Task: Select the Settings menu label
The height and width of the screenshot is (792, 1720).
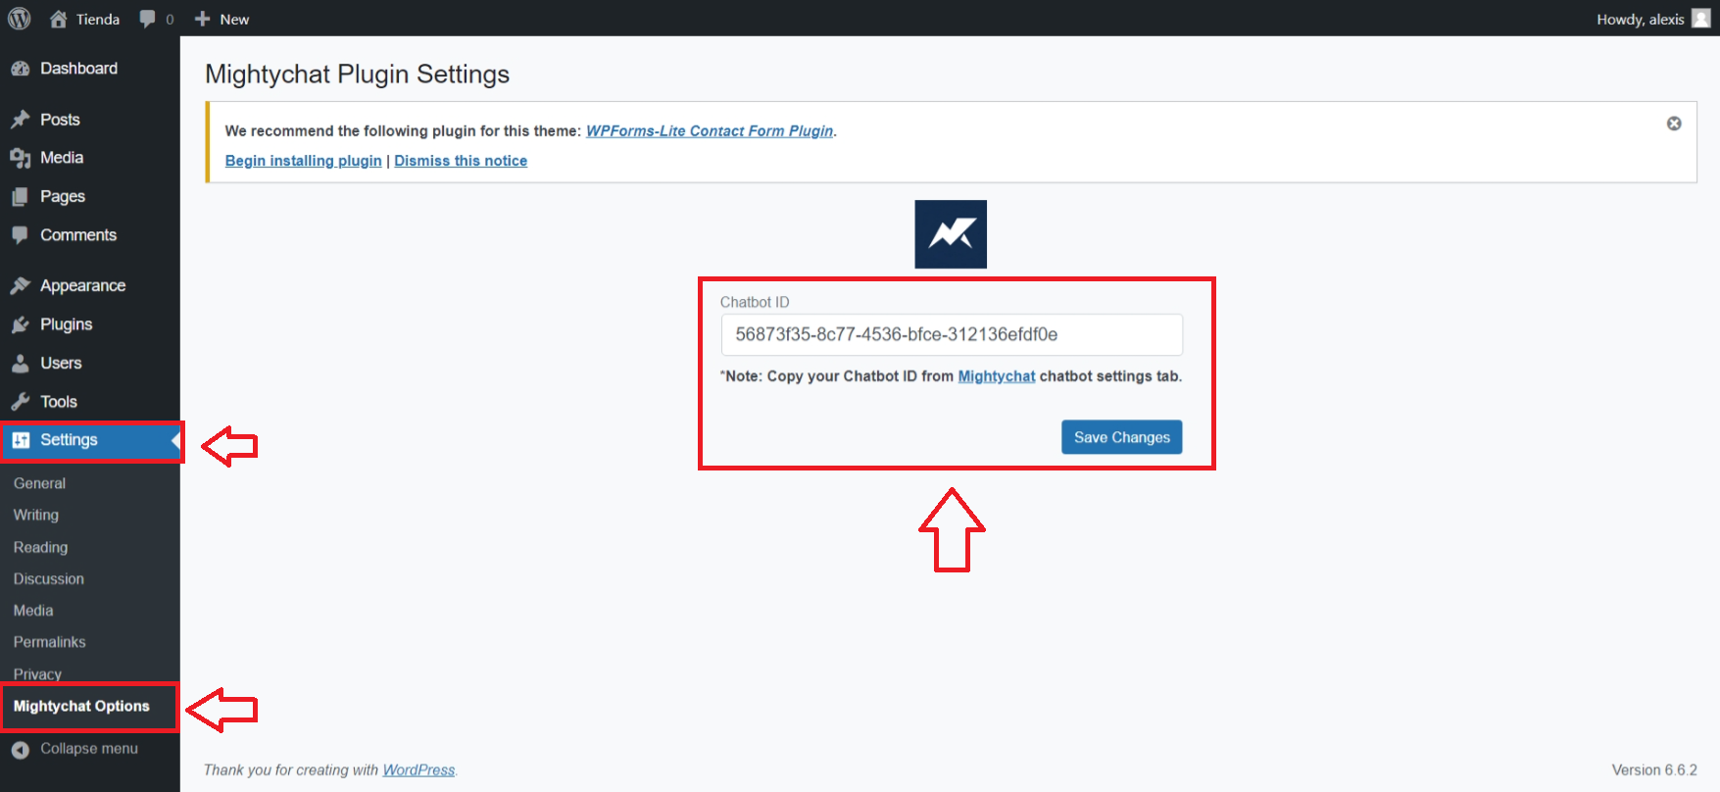Action: pyautogui.click(x=69, y=440)
